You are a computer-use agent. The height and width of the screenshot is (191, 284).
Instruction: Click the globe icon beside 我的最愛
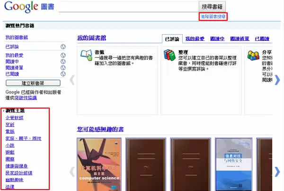63,55
